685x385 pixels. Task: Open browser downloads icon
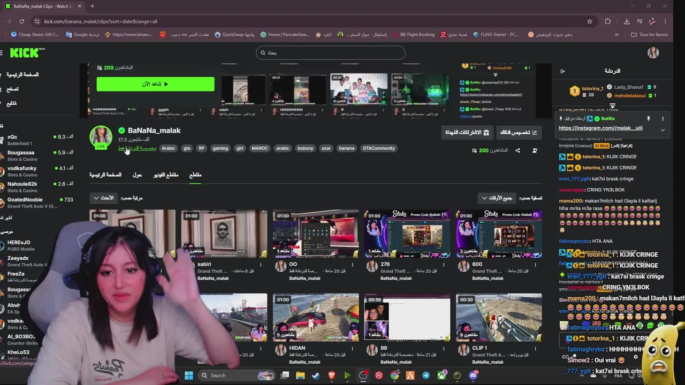click(627, 21)
